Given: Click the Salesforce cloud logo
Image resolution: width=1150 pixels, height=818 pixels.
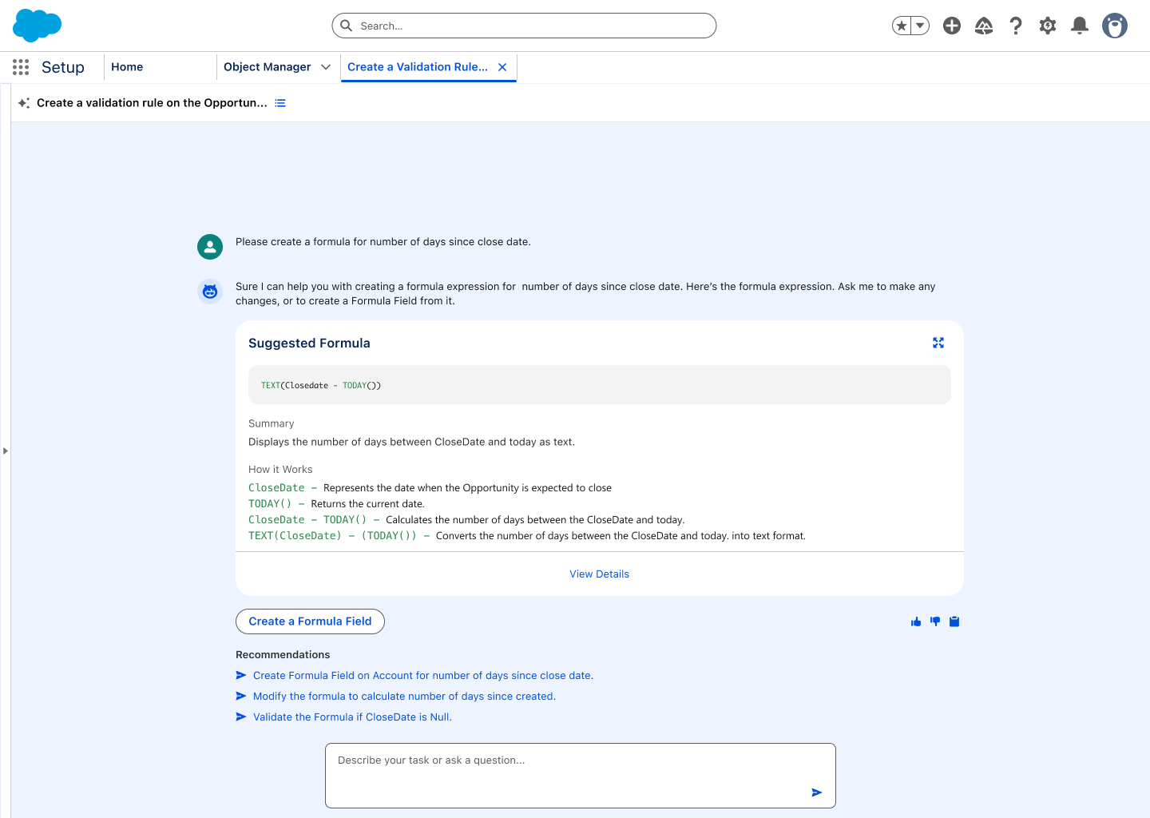Looking at the screenshot, I should point(38,26).
